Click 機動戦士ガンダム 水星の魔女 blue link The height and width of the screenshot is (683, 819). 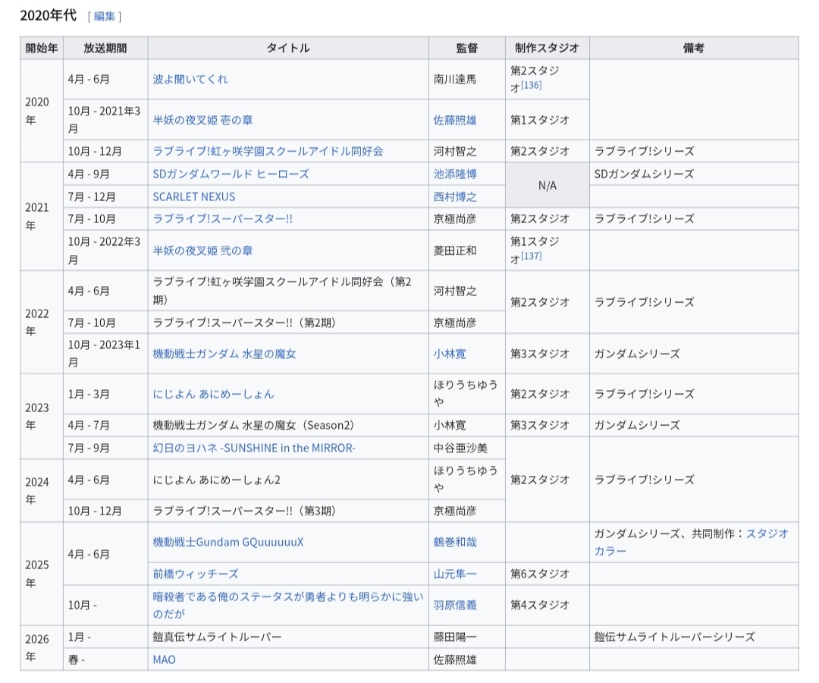tap(224, 354)
